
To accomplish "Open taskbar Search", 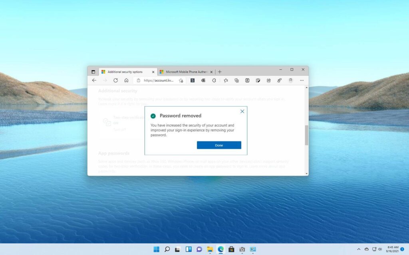I will click(167, 249).
